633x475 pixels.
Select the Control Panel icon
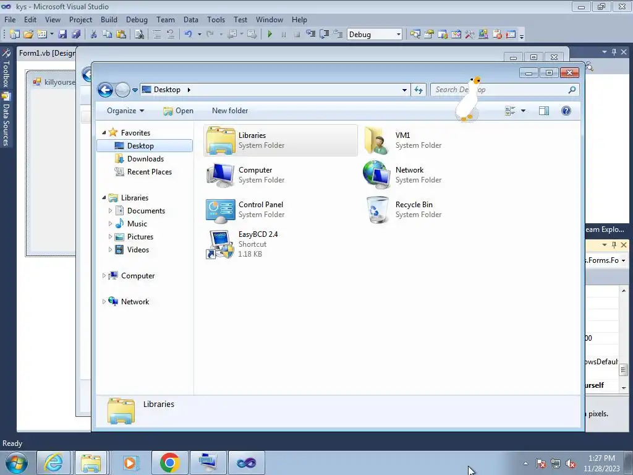pyautogui.click(x=221, y=210)
